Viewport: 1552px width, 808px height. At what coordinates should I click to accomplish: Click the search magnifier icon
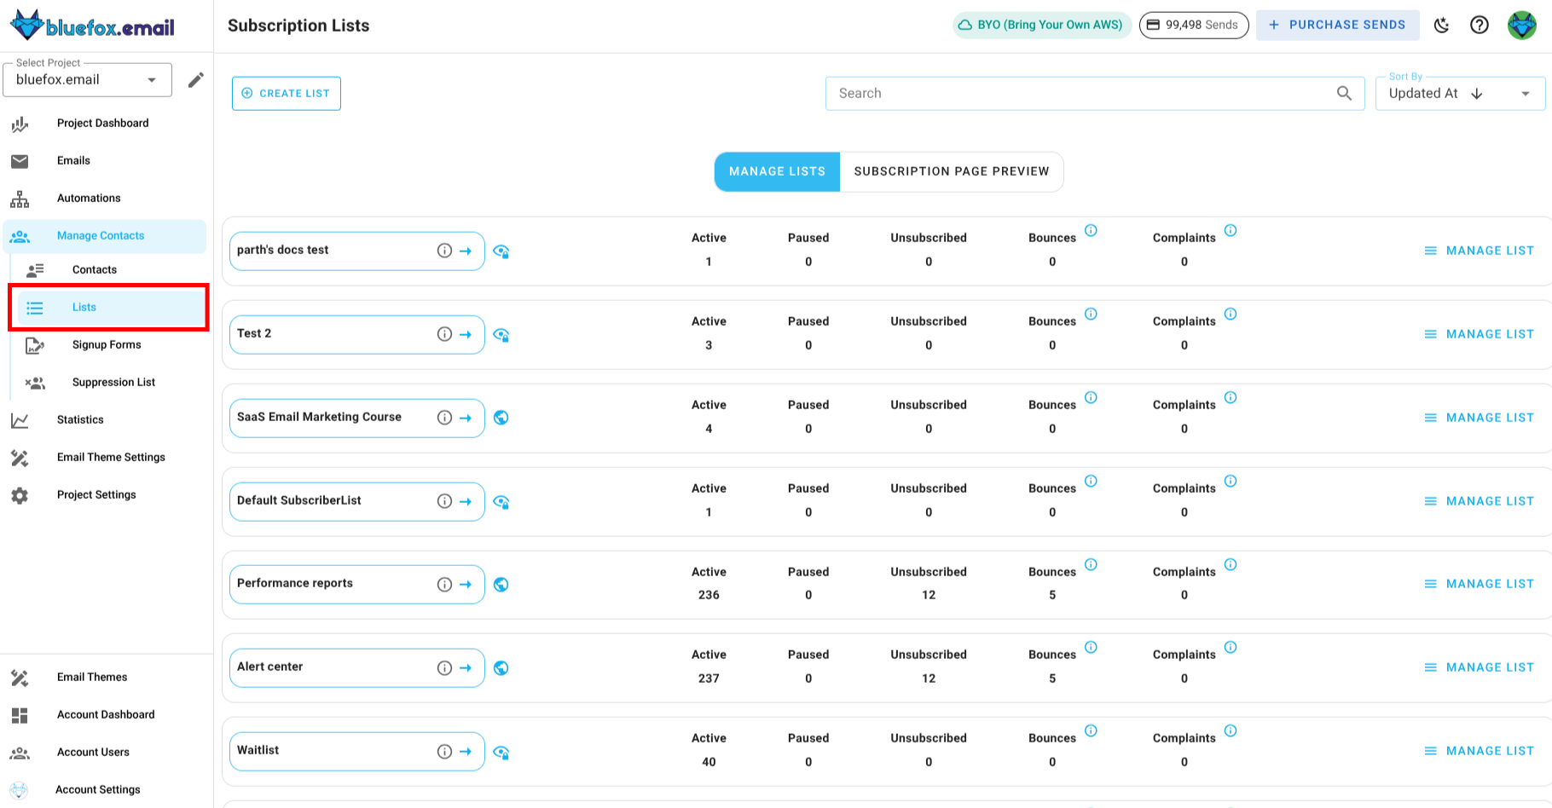1346,93
